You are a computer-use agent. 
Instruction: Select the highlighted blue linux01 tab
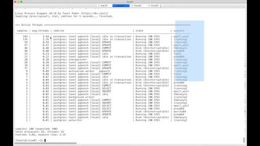[x=121, y=6]
